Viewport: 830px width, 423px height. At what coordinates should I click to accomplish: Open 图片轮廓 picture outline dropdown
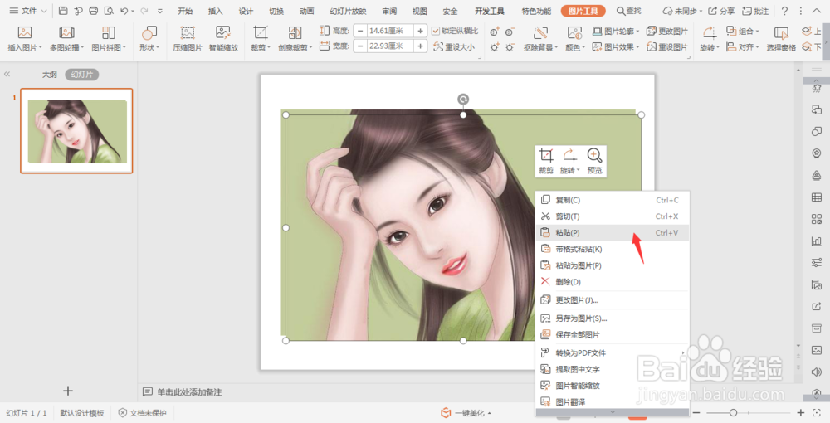click(616, 32)
